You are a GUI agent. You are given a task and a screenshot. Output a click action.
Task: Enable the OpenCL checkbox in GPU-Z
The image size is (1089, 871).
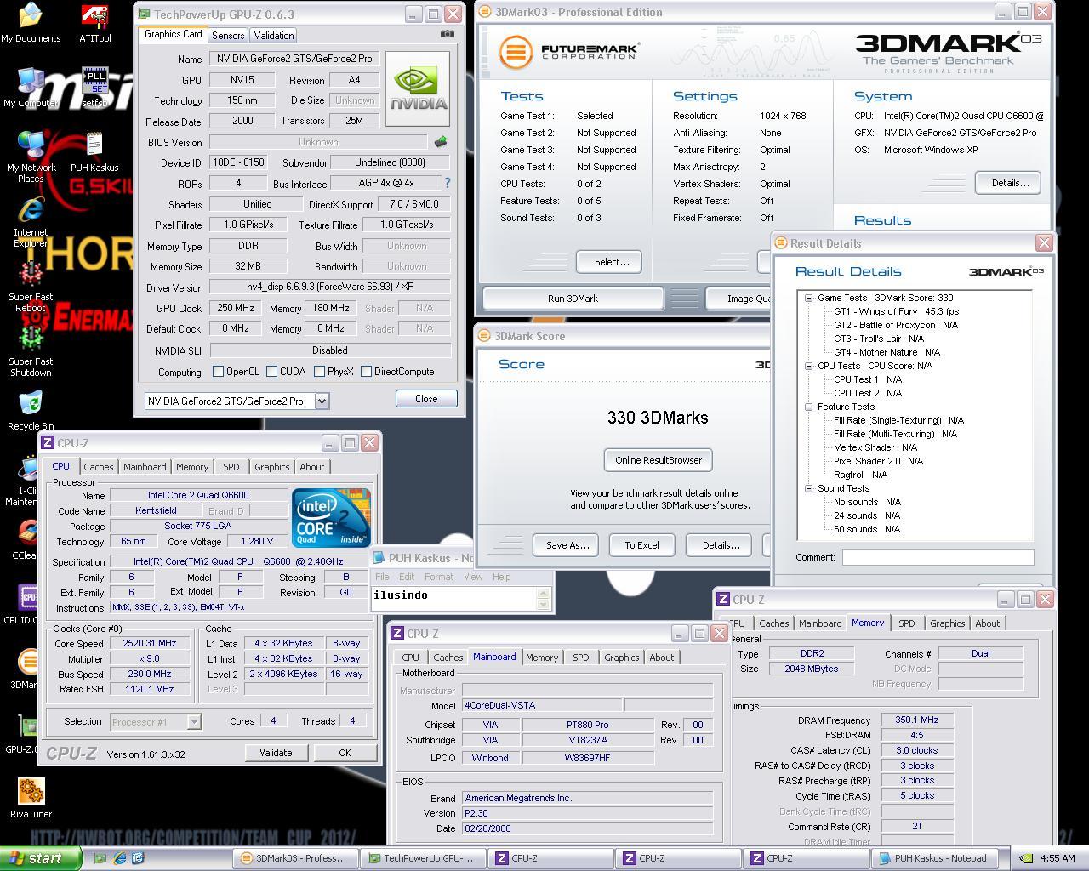[x=218, y=372]
